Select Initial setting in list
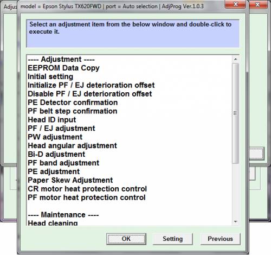 point(50,76)
